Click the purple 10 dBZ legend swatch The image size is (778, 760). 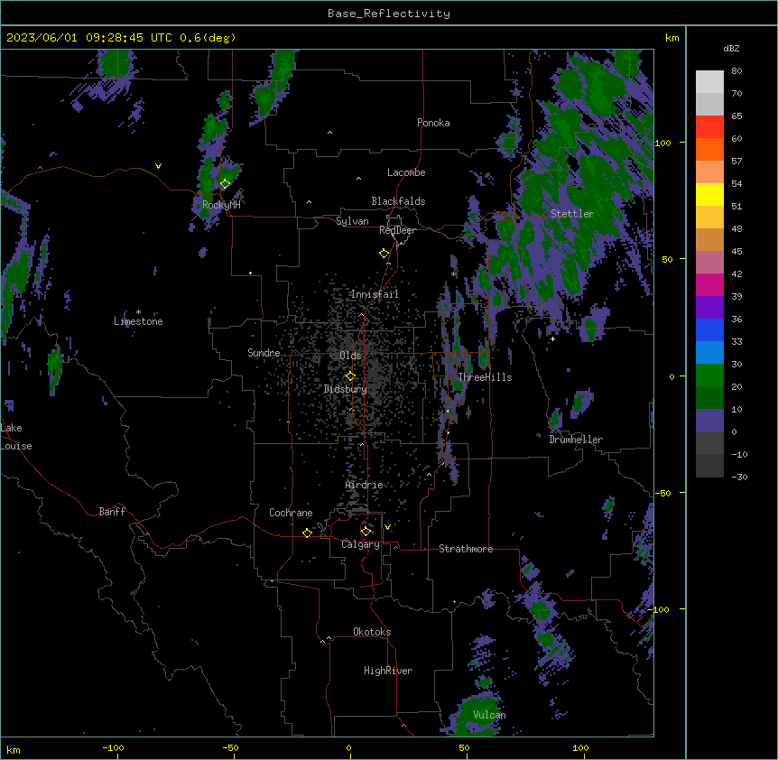click(x=709, y=421)
